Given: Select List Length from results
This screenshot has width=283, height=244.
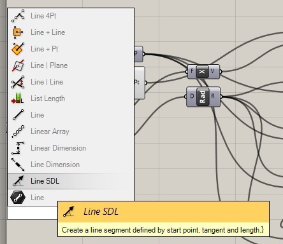Looking at the screenshot, I should pos(71,98).
